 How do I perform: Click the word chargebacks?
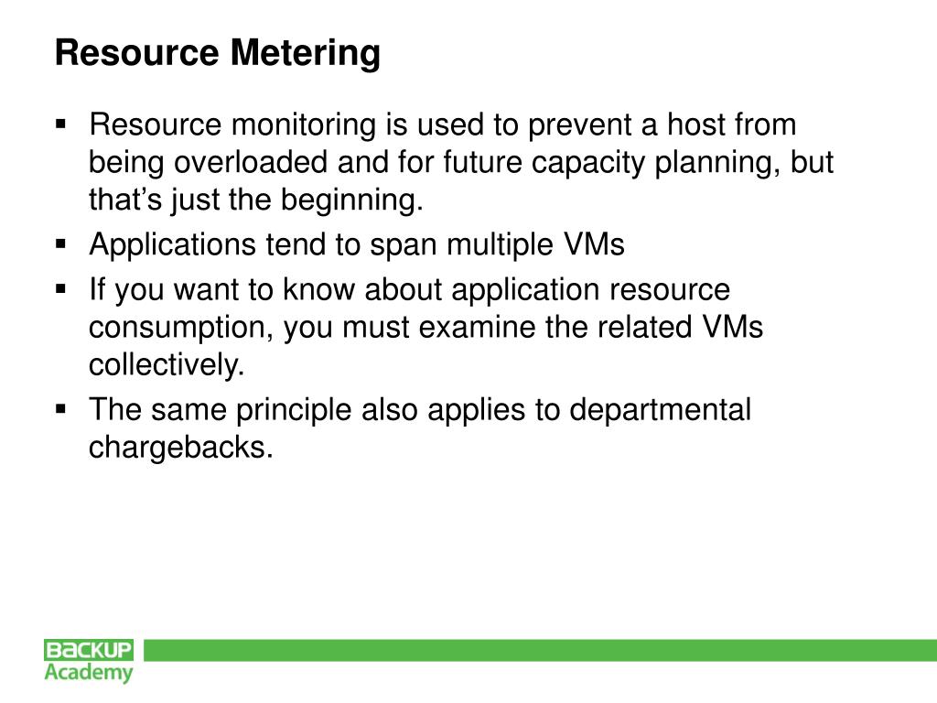(181, 447)
